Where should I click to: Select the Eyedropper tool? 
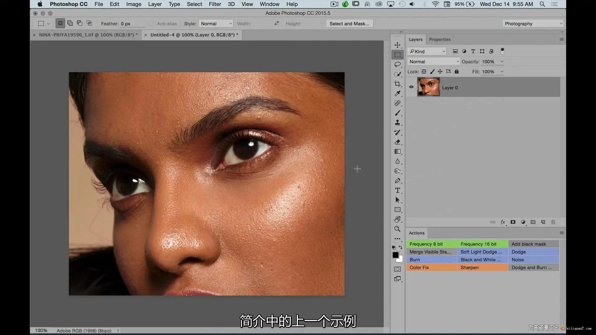(x=397, y=93)
